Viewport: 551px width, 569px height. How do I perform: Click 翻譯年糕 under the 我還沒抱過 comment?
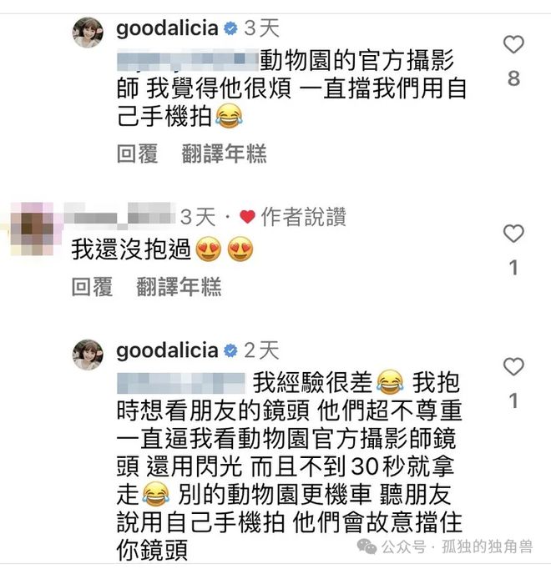point(179,287)
